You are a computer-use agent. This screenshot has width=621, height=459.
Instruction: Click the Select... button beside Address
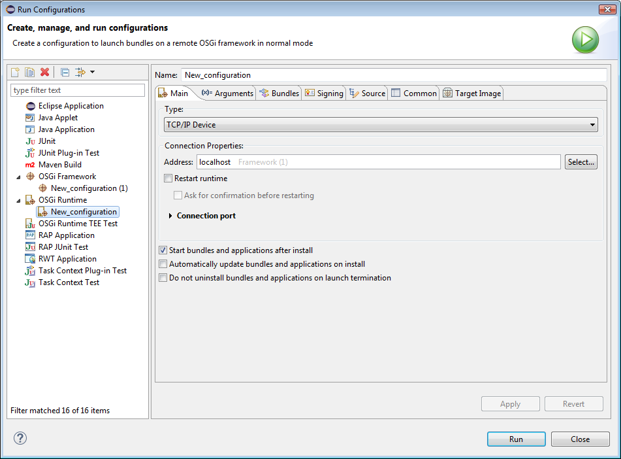(581, 162)
